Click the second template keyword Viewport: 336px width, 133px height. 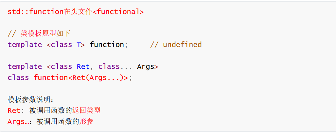coord(25,67)
